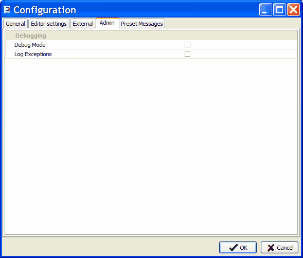Screen dimensions: 303x258
Task: Minimize the Configuration window
Action: click(x=265, y=9)
